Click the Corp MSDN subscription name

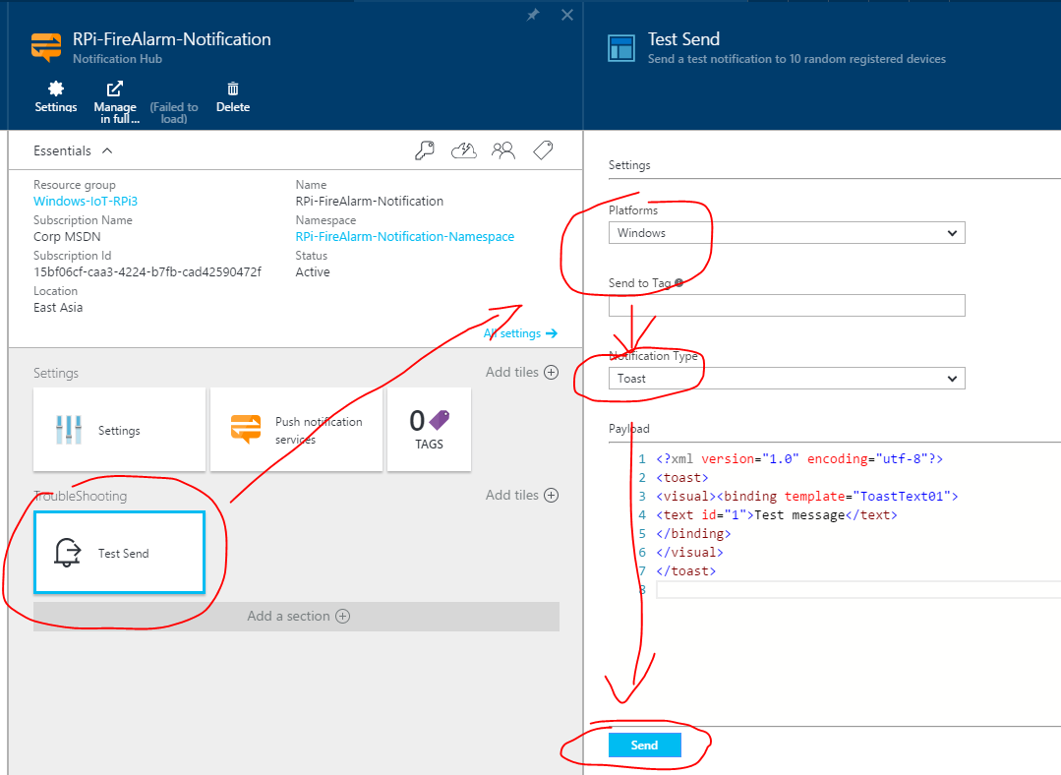tap(67, 236)
